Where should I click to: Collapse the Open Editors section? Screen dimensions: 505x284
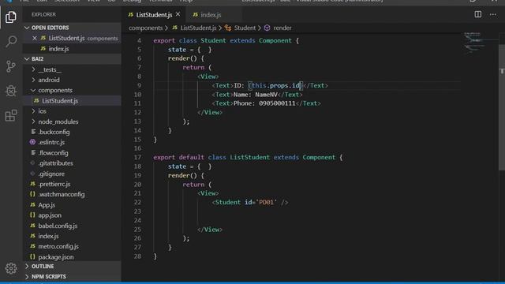pos(72,28)
